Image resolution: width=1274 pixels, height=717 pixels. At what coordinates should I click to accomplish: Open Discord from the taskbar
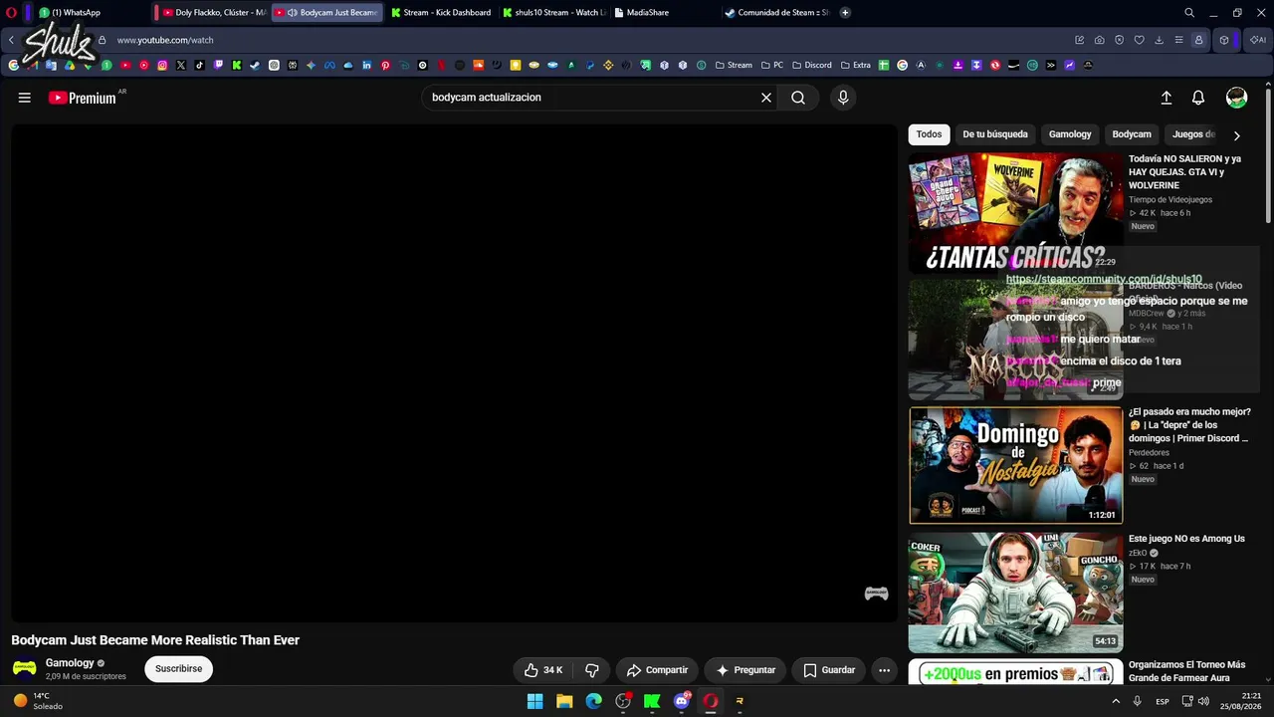click(682, 701)
